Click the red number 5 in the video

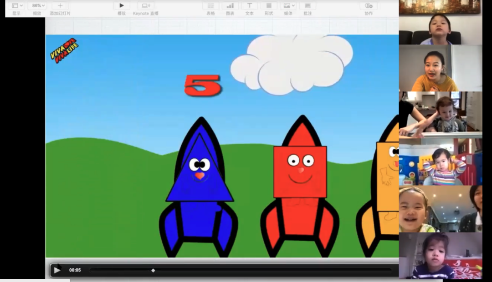click(x=203, y=85)
